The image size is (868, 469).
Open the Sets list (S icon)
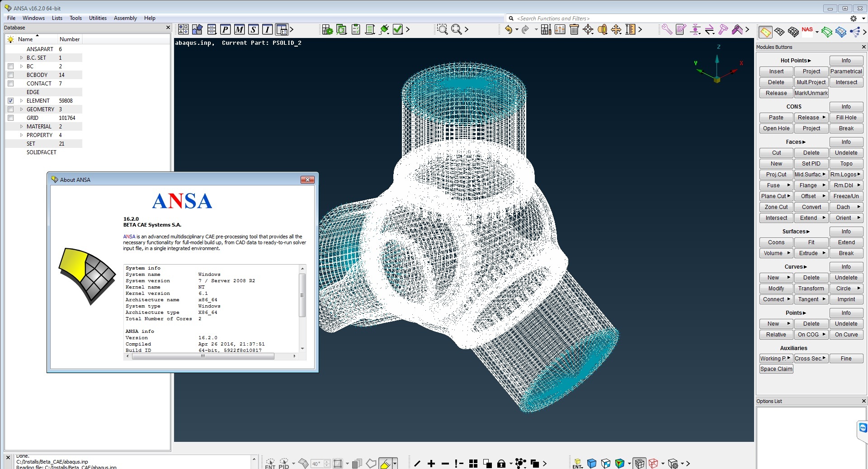point(253,30)
